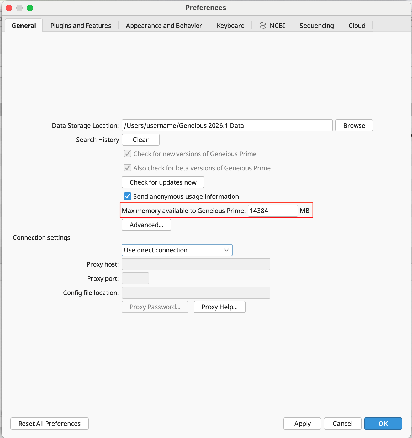Expand the Use direct connection dropdown
The image size is (412, 438).
coord(177,250)
